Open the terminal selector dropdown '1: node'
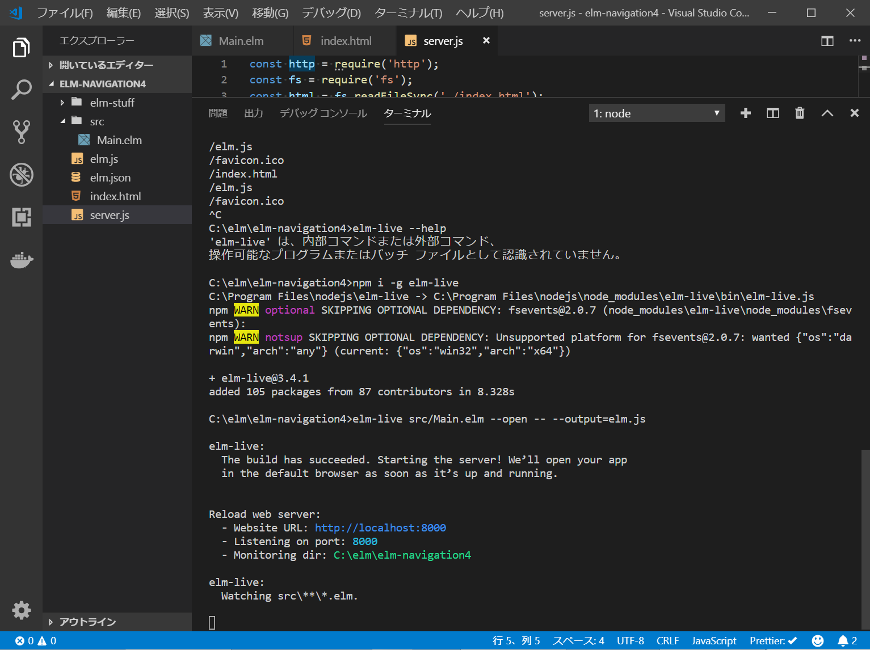The image size is (870, 650). (656, 113)
